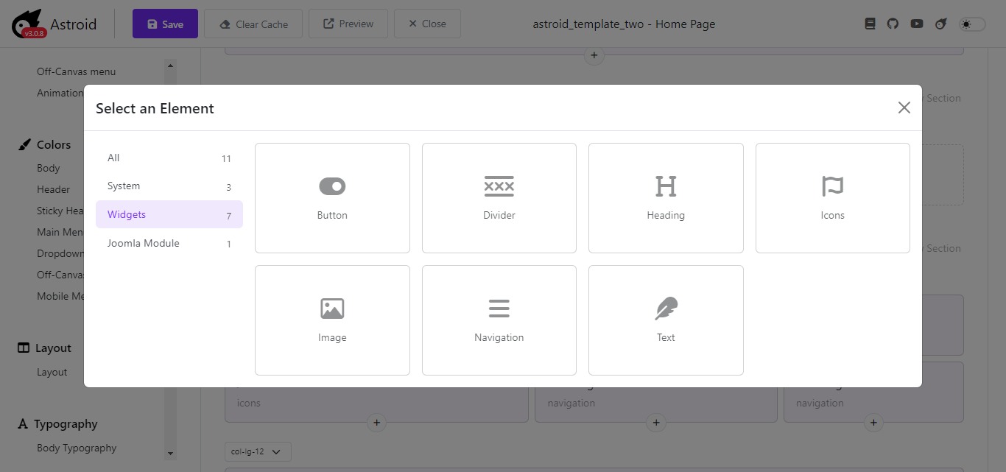Click the "Select an Element" dialog title

(x=155, y=108)
